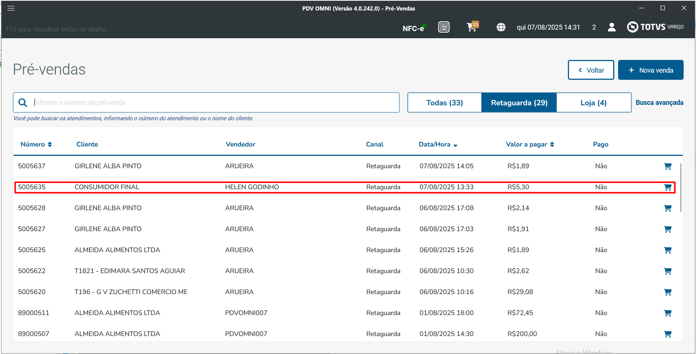Maximize the PDV OMNI window
This screenshot has height=354, width=696.
click(663, 8)
